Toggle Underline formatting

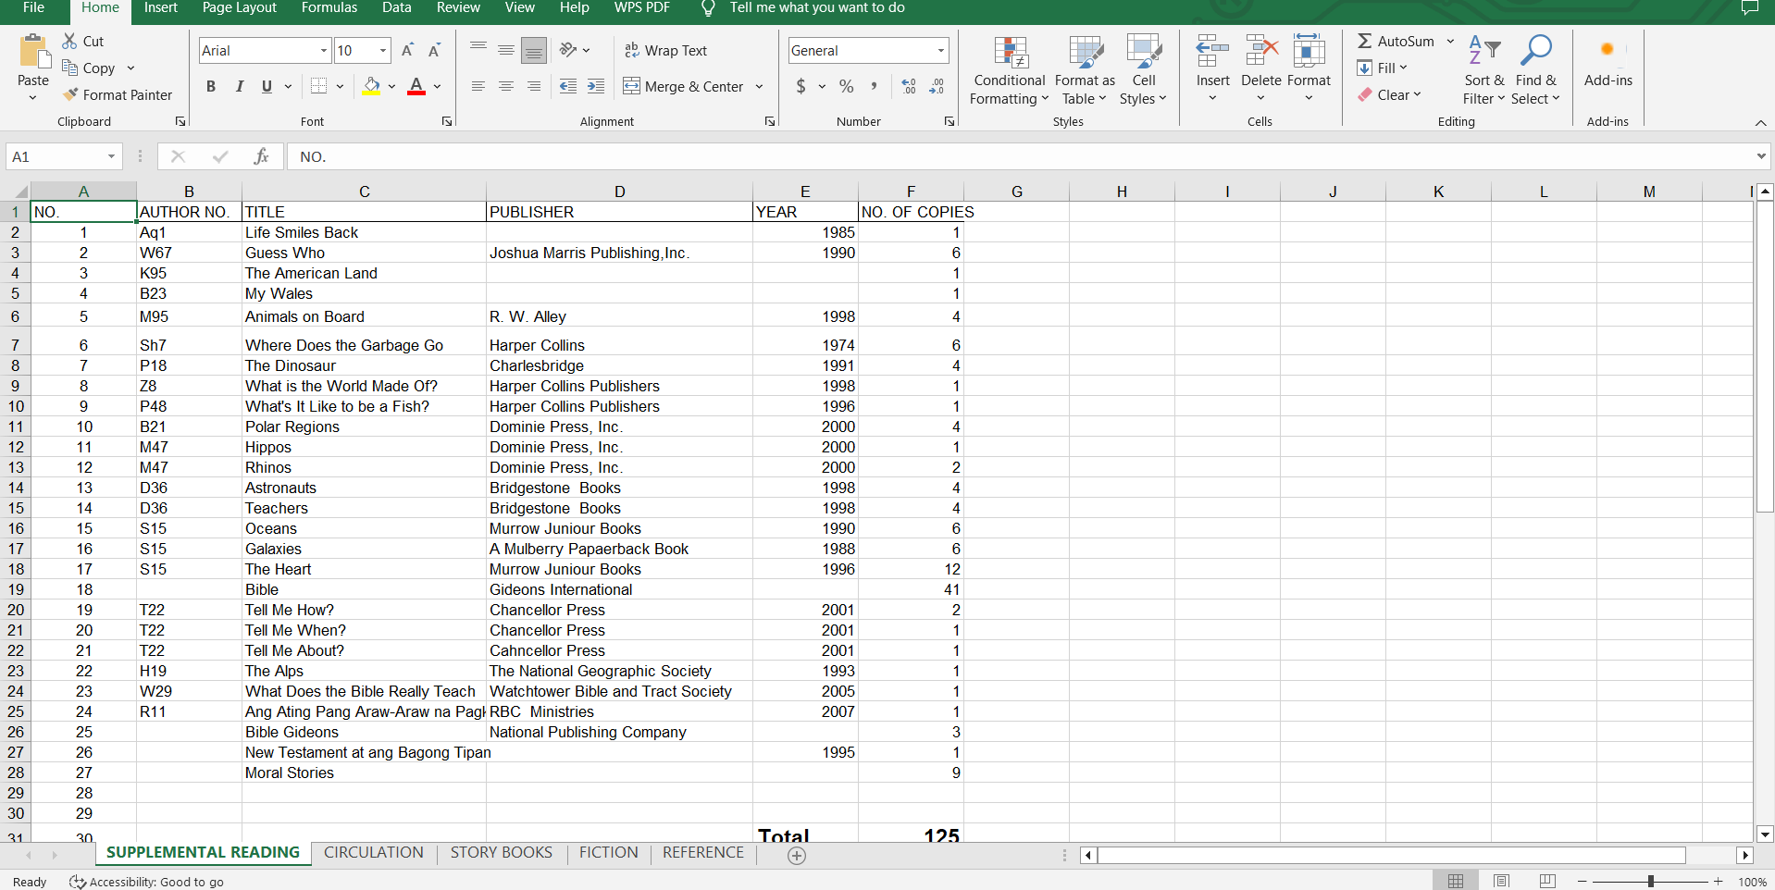[x=267, y=86]
